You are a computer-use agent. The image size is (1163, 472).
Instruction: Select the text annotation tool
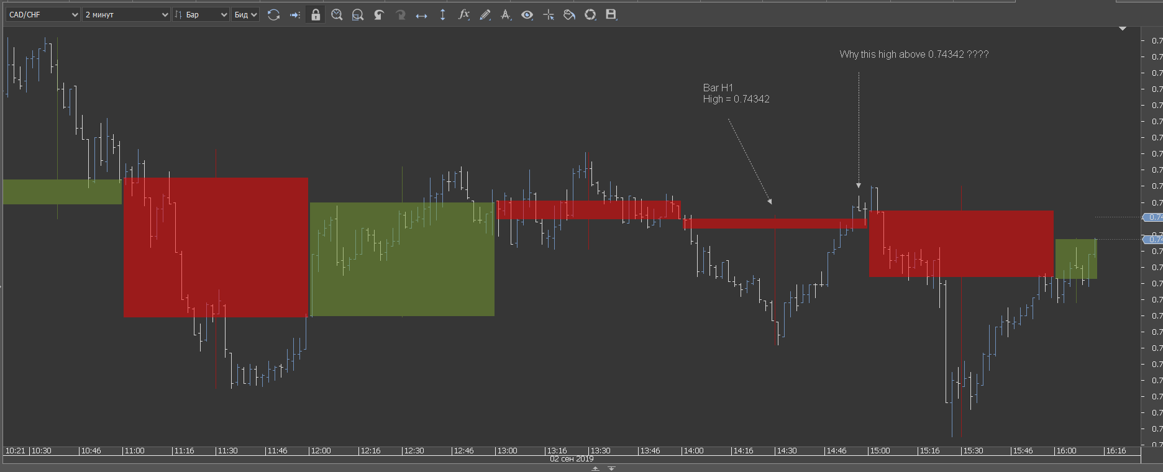(506, 14)
